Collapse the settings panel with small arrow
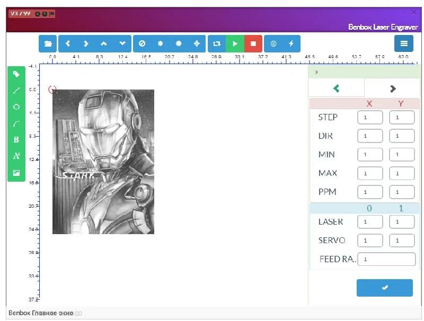Viewport: 424px width, 321px height. click(316, 72)
